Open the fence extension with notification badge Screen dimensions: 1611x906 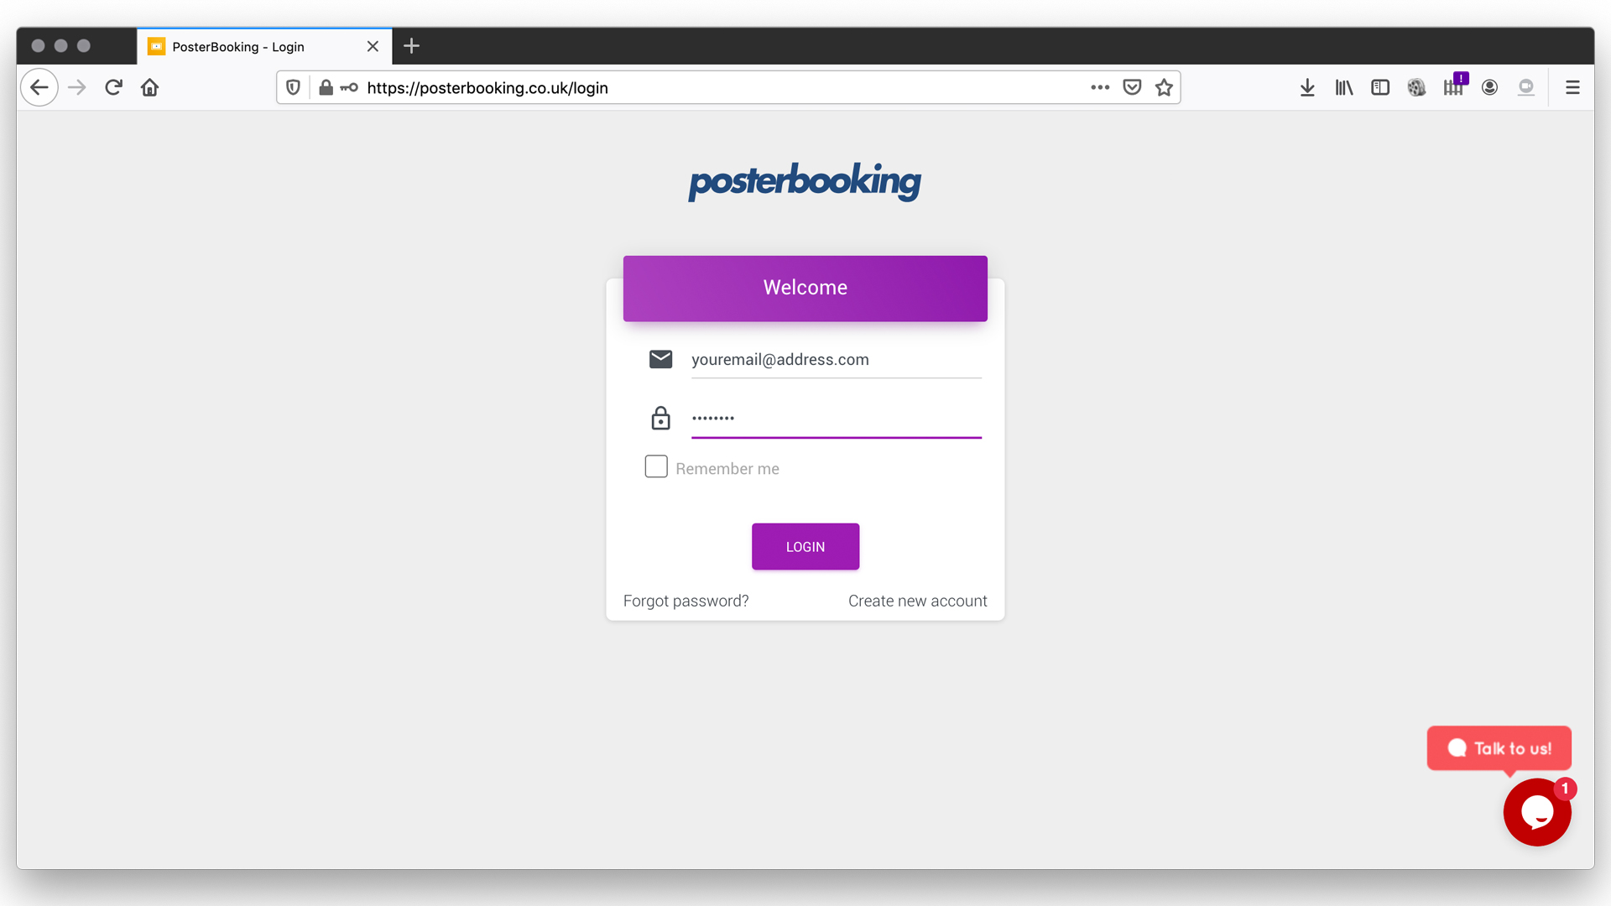1454,87
